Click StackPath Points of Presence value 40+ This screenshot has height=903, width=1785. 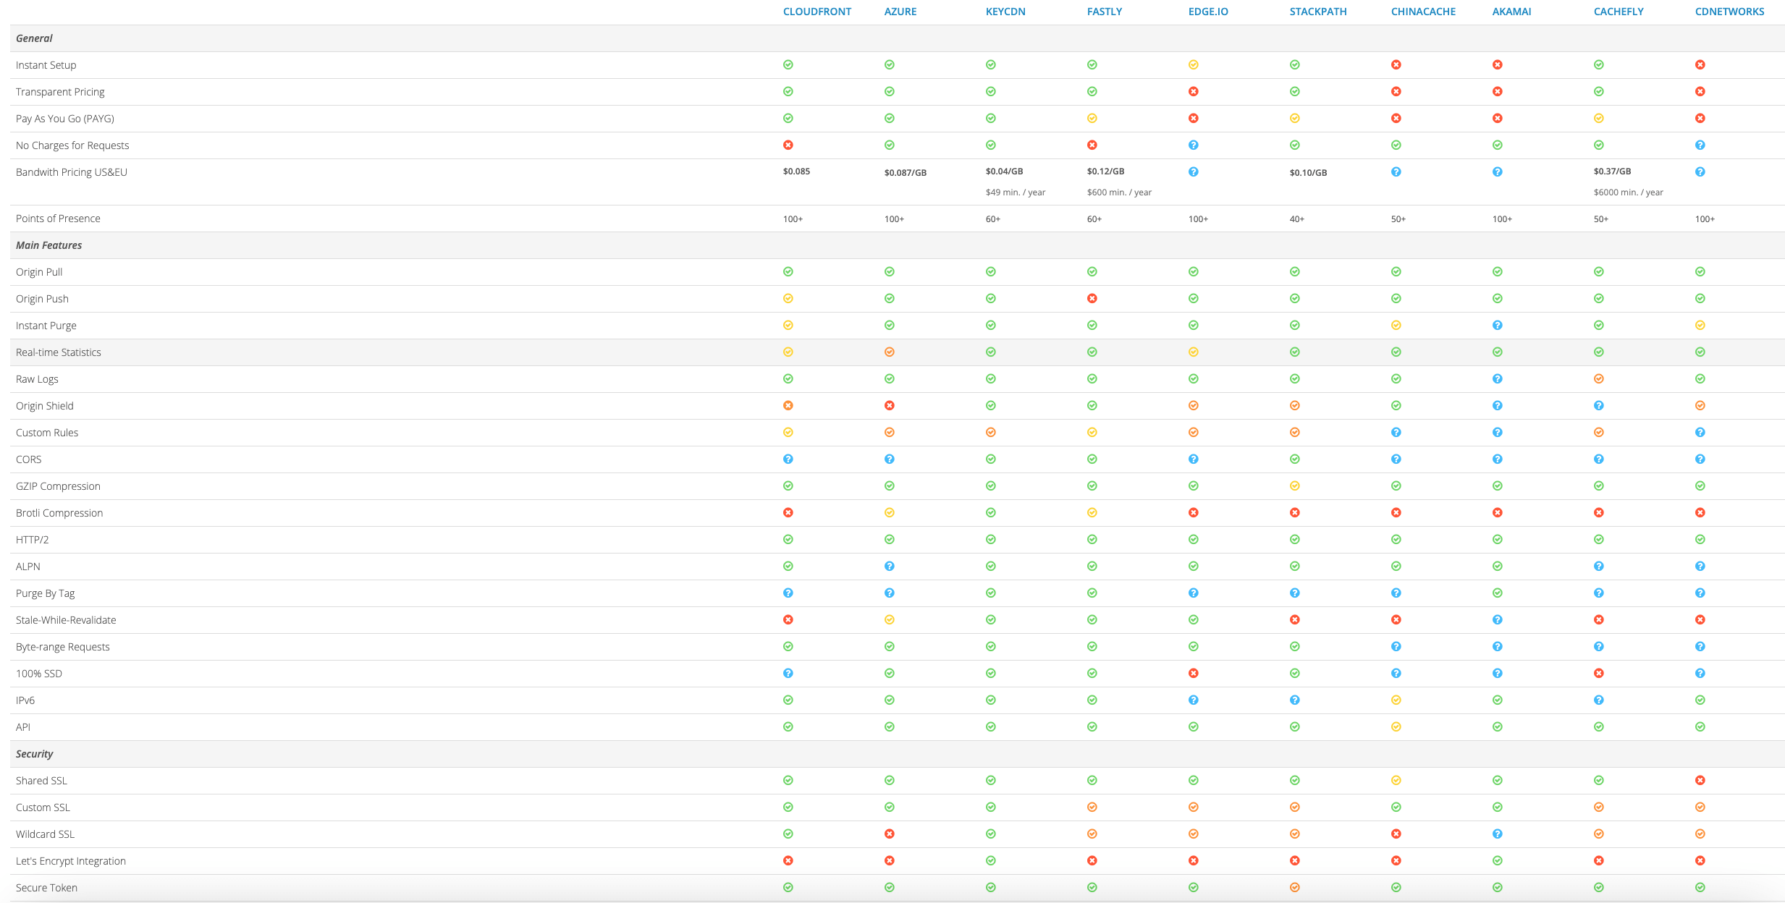point(1297,219)
